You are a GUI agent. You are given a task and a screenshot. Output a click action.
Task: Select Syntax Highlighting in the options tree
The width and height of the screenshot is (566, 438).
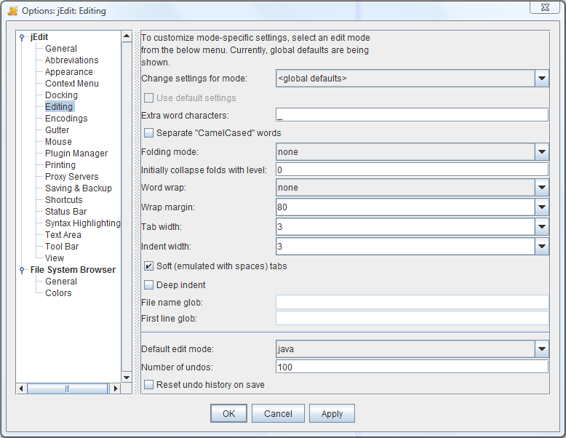tap(83, 223)
